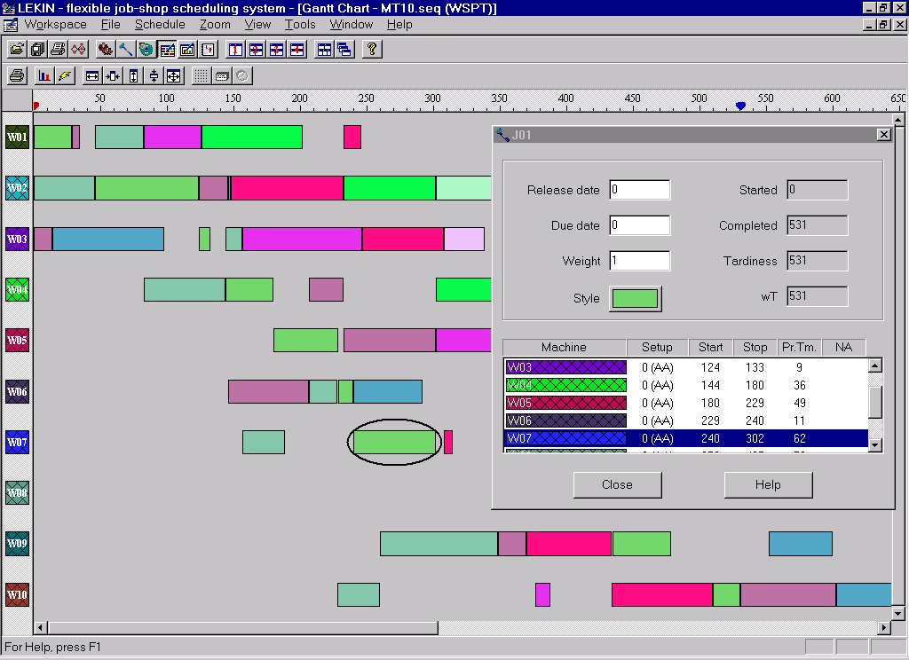Viewport: 909px width, 660px height.
Task: Open the Tools menu
Action: (x=300, y=24)
